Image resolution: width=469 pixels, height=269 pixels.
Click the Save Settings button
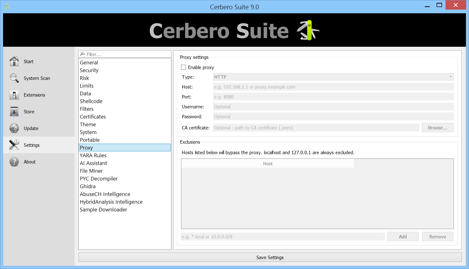[270, 257]
